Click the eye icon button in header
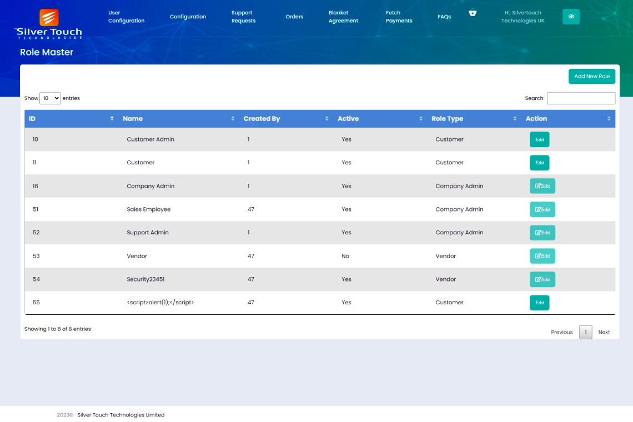This screenshot has height=422, width=633. 571,17
